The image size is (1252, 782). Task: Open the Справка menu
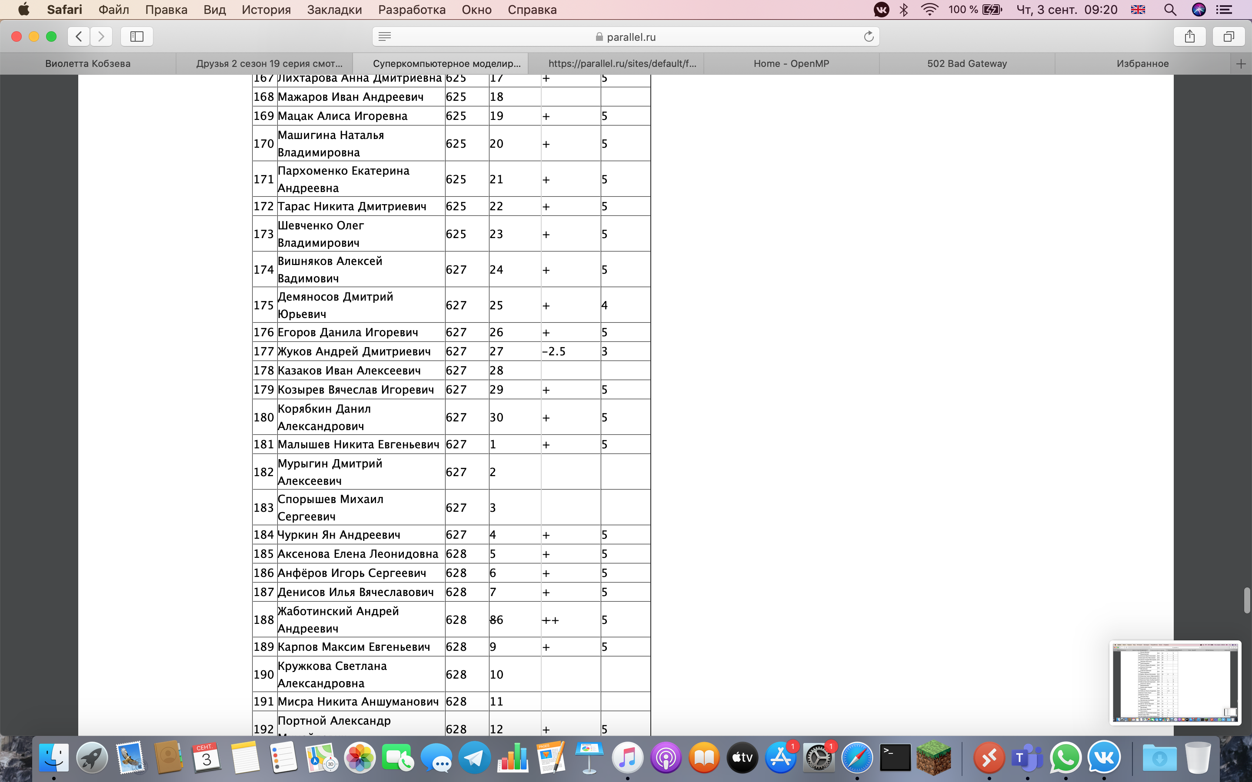(x=532, y=9)
